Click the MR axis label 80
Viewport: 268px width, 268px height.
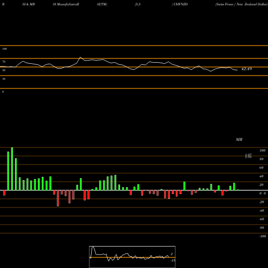pyautogui.click(x=262, y=159)
